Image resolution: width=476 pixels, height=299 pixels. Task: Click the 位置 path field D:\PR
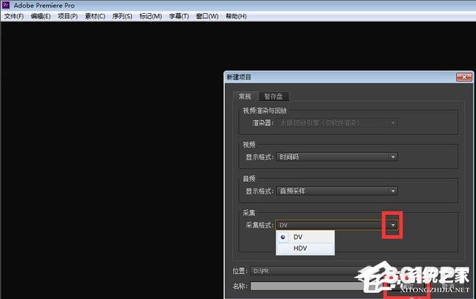point(307,271)
